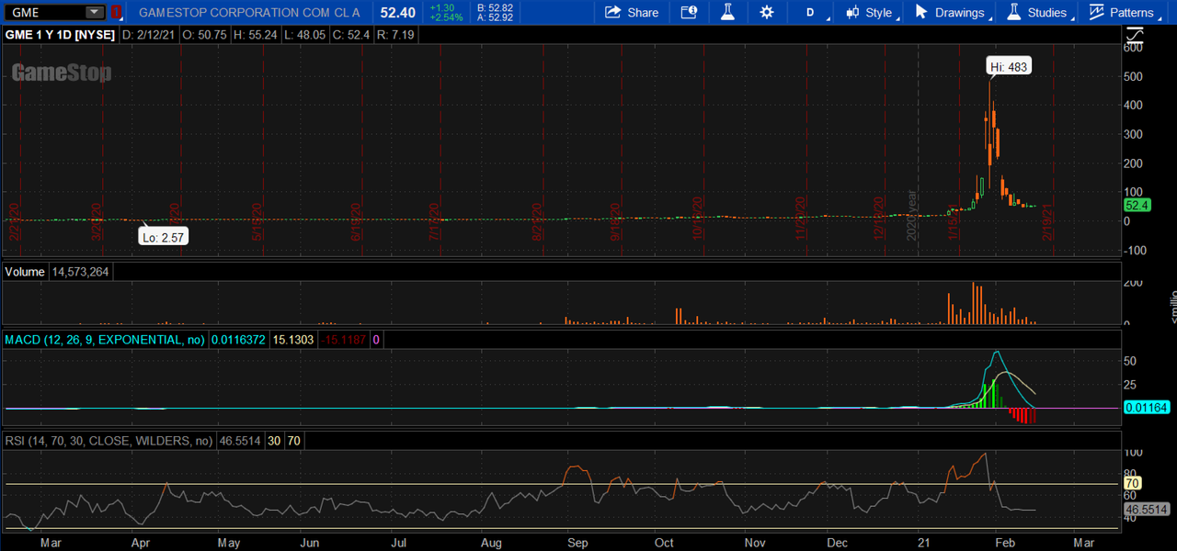
Task: Open chart settings gear icon
Action: (767, 12)
